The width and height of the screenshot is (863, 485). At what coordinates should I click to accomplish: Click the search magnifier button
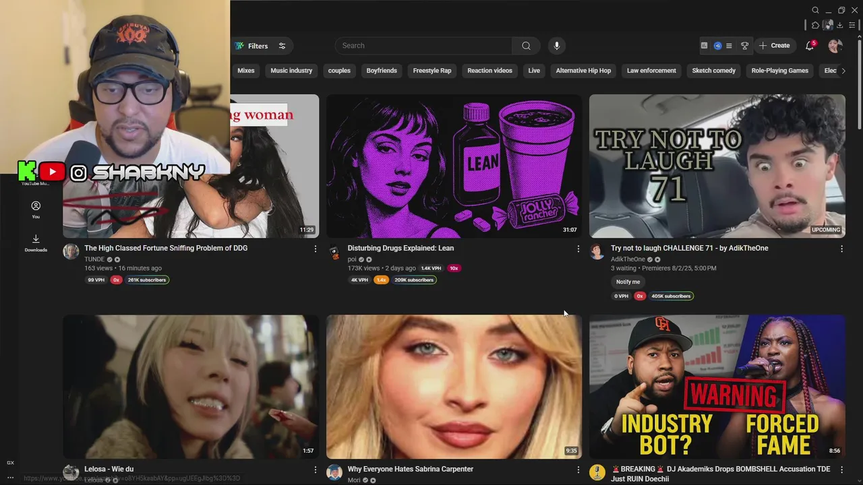526,46
